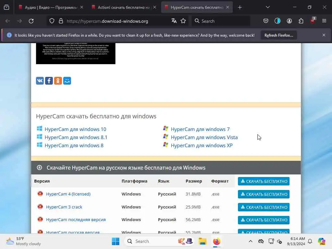Open HyperCam для windows Vista link

pos(204,137)
